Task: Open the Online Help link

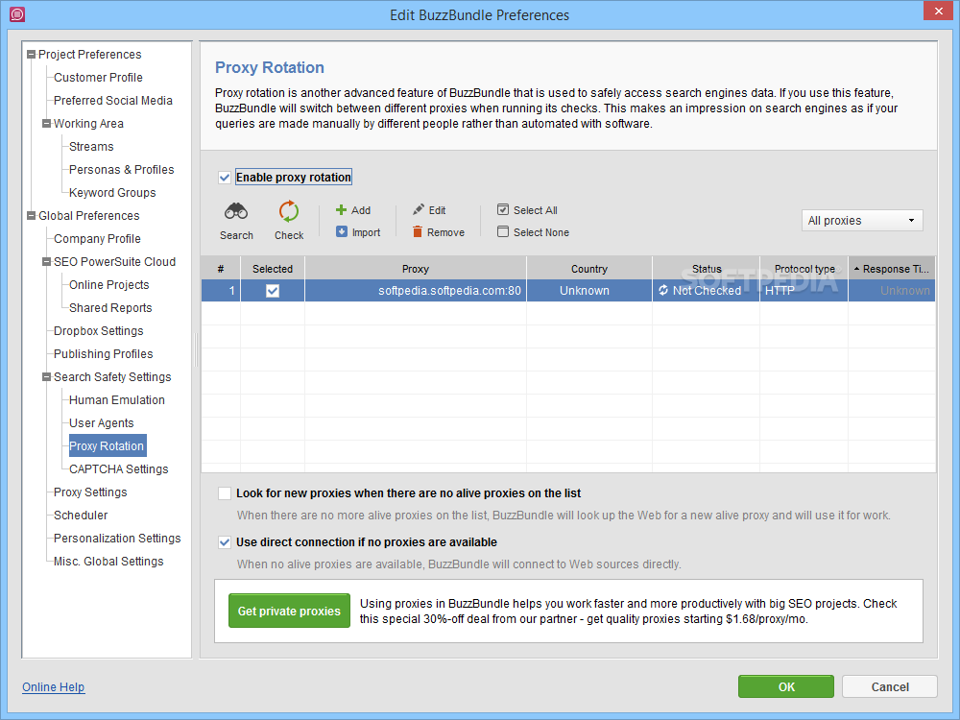Action: click(x=53, y=687)
